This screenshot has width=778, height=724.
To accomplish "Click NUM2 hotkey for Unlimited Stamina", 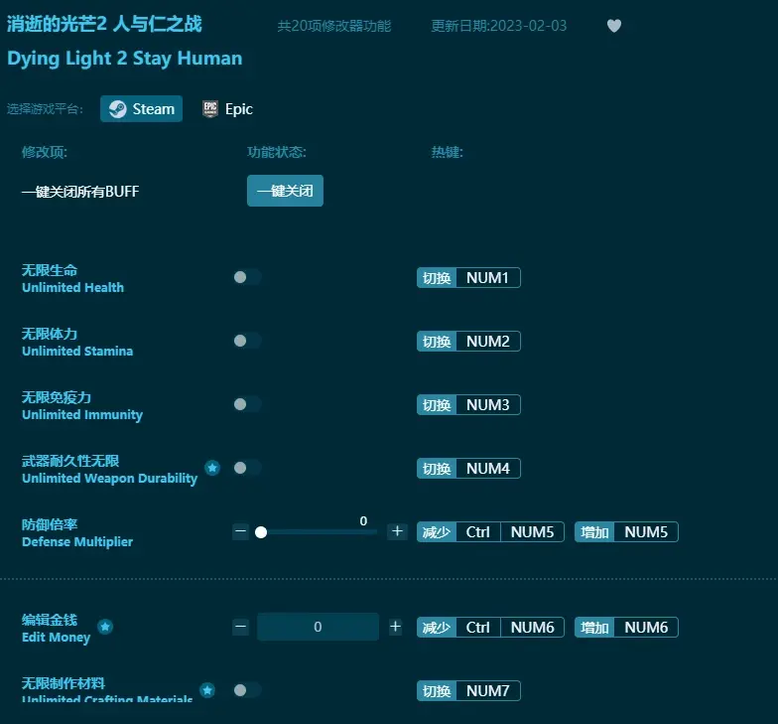I will click(x=488, y=342).
